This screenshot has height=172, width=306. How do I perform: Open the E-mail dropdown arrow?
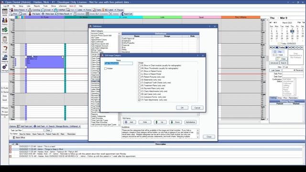[x=52, y=10]
